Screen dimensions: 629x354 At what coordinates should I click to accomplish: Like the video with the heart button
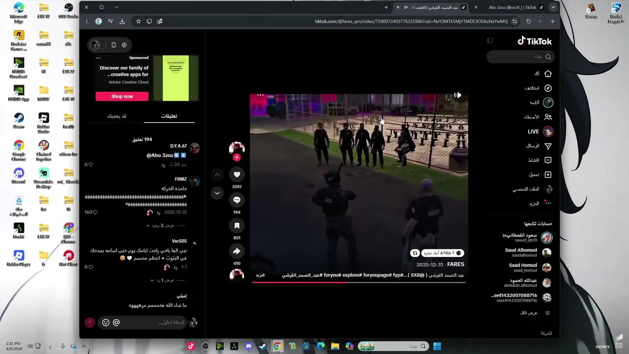pyautogui.click(x=237, y=174)
